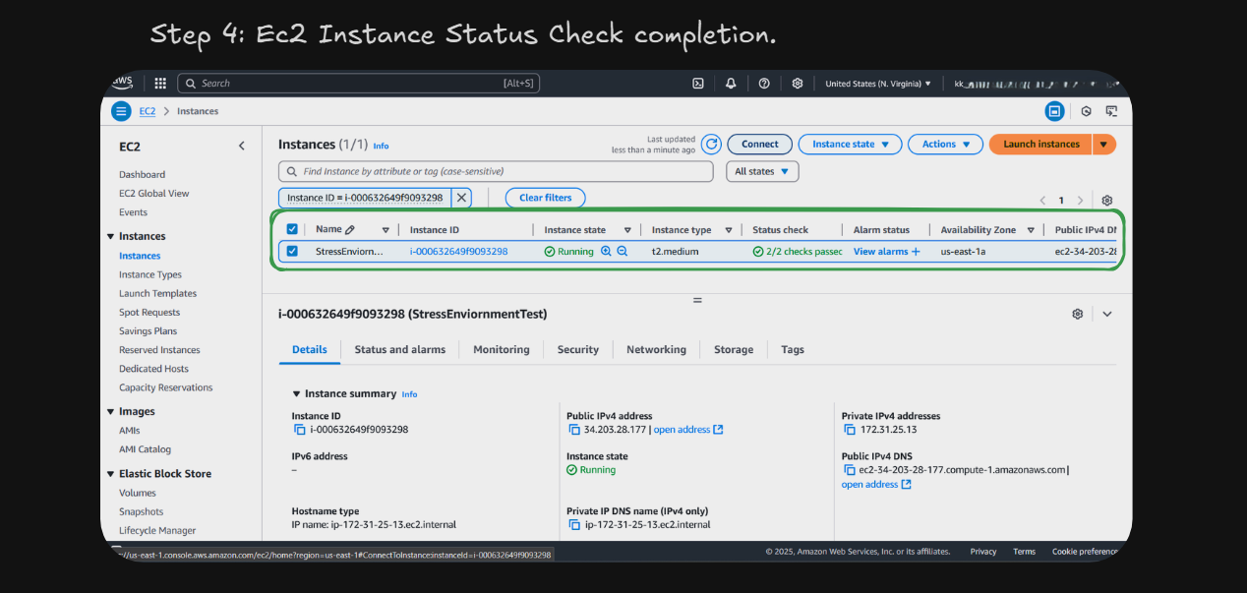Image resolution: width=1247 pixels, height=593 pixels.
Task: Collapse the details pane with chevron
Action: click(x=1107, y=314)
